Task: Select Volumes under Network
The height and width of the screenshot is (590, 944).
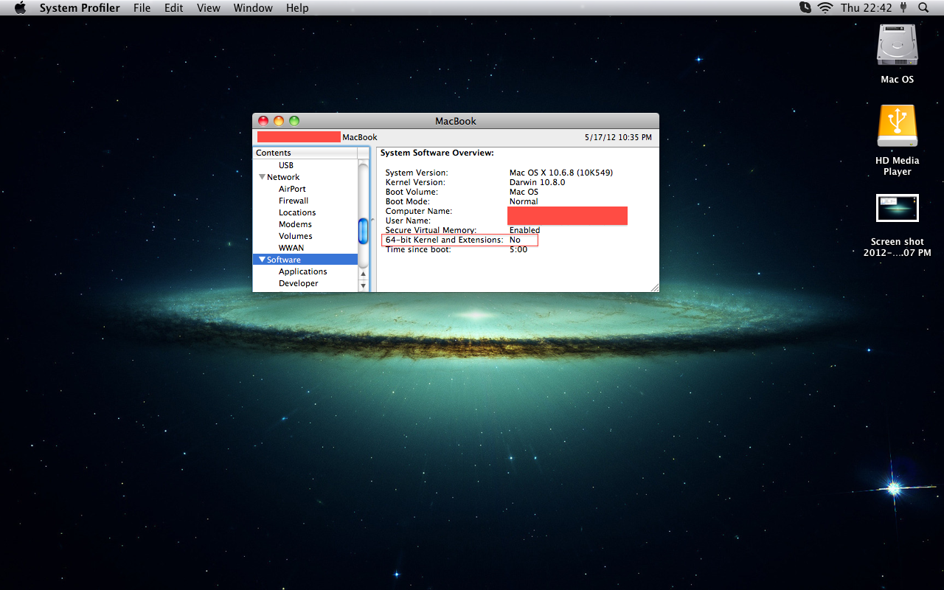Action: [296, 236]
